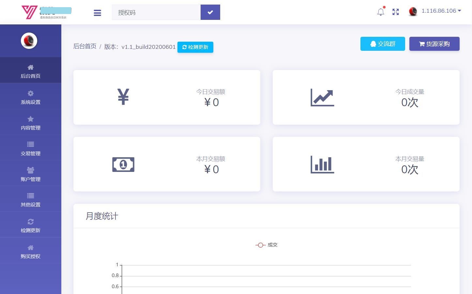Click the 货源采购 cart button
The width and height of the screenshot is (472, 294).
point(434,44)
